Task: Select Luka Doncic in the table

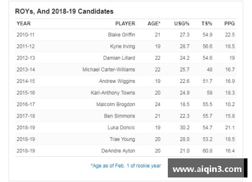Action: pos(121,128)
